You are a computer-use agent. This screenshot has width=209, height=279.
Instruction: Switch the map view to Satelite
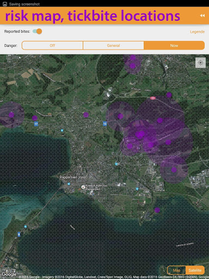195,270
